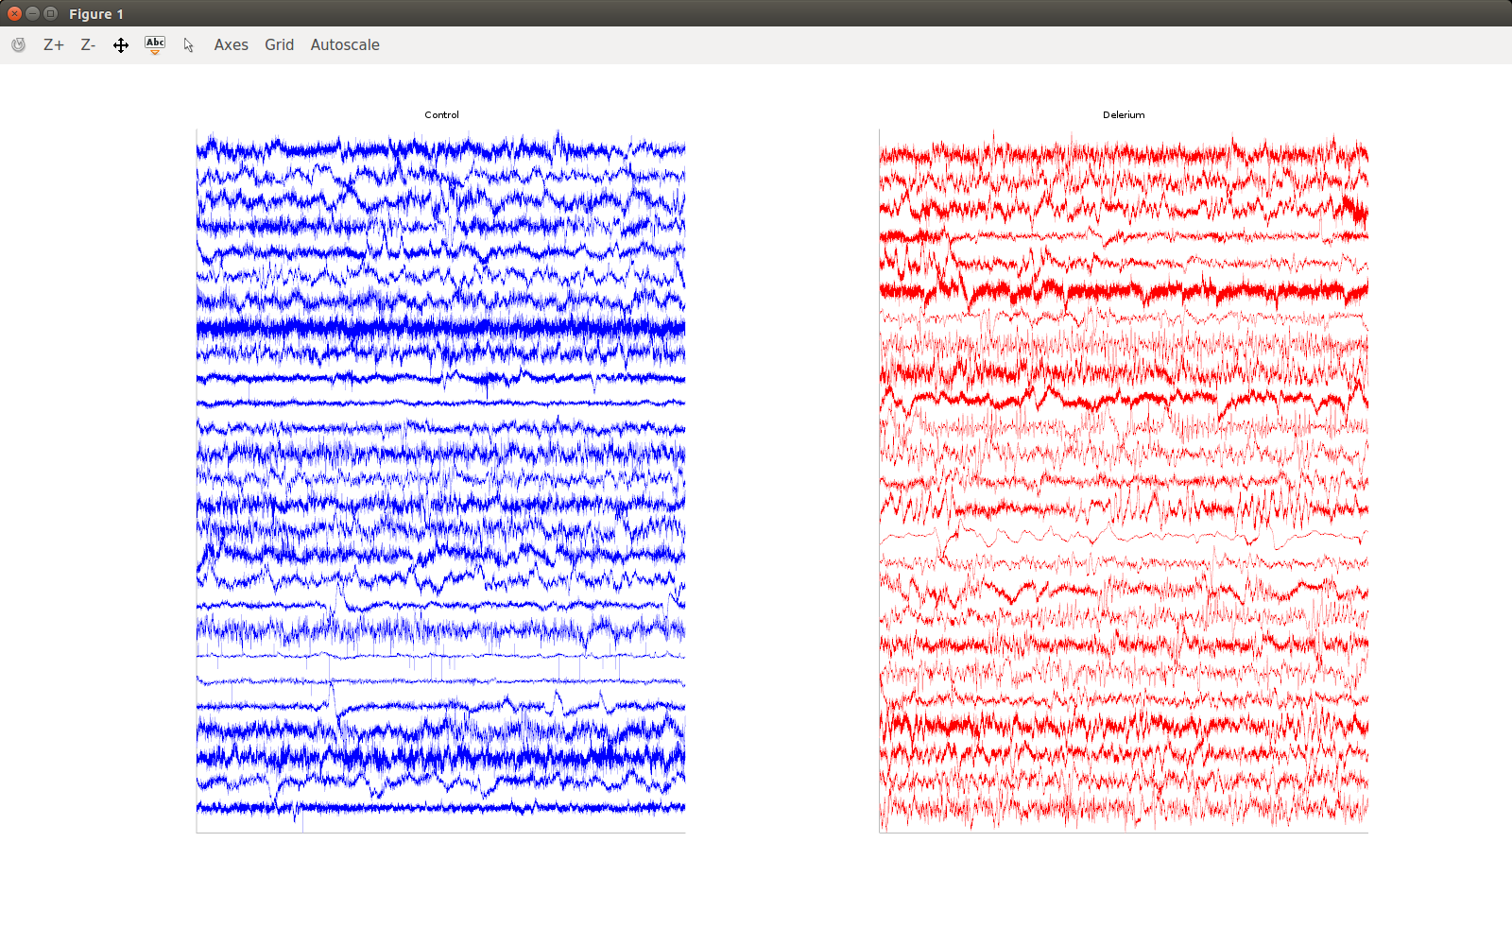The width and height of the screenshot is (1512, 928).
Task: Pick the arrow pointer select tool
Action: click(x=188, y=44)
